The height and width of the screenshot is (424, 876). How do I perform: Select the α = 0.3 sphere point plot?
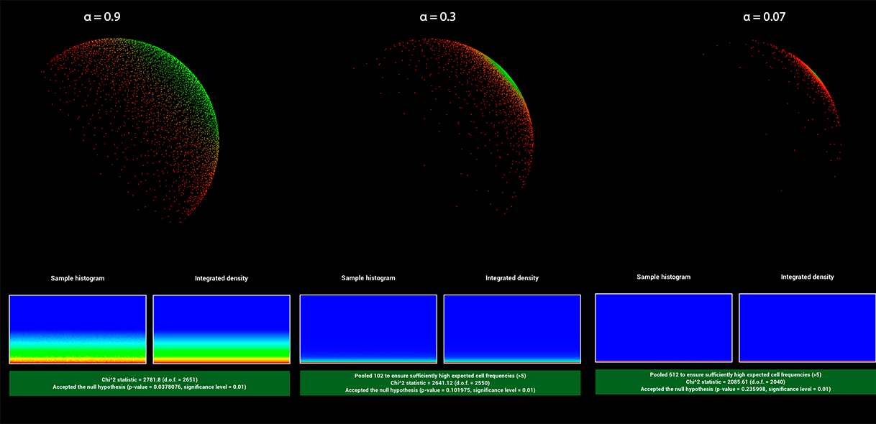tap(444, 126)
